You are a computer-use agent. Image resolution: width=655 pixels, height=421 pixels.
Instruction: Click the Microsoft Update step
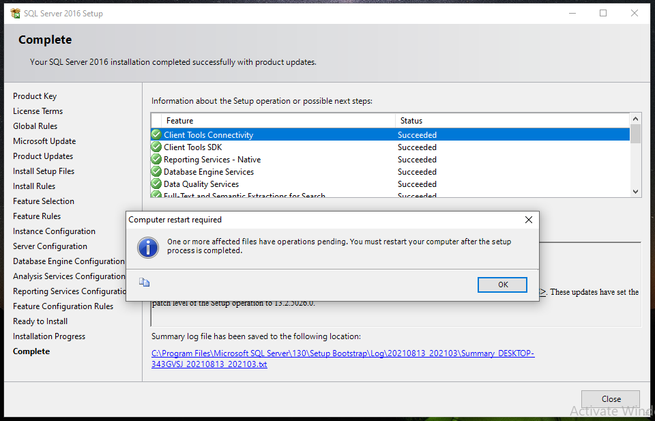point(44,141)
